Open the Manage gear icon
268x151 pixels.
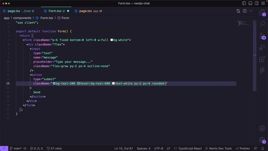coord(262,140)
